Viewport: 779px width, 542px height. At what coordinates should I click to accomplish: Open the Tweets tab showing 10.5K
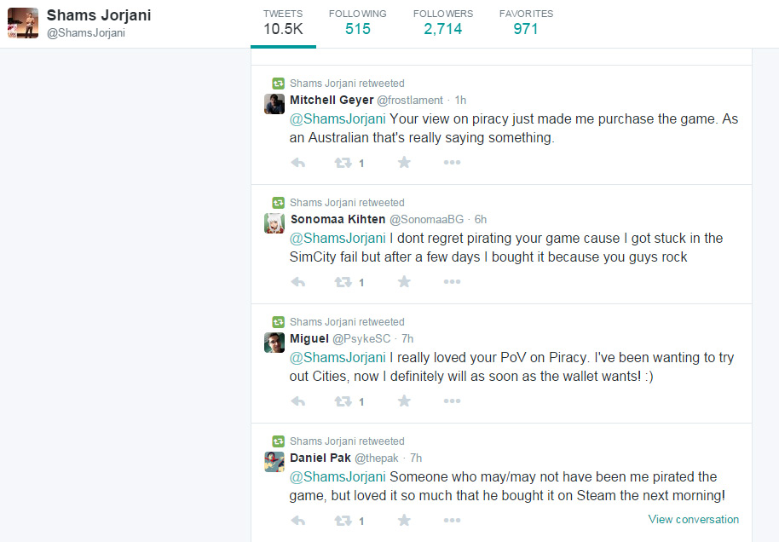282,22
